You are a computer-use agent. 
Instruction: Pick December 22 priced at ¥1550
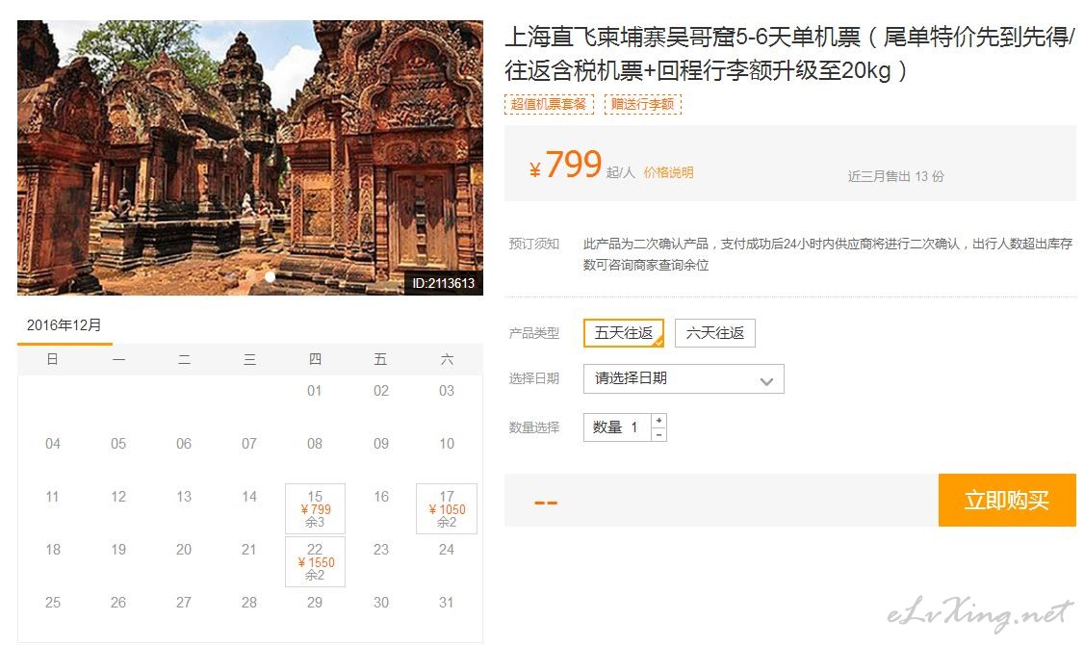(x=315, y=561)
